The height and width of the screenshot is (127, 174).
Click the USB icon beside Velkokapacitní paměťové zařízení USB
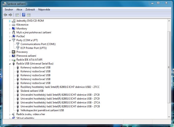(x=18, y=110)
